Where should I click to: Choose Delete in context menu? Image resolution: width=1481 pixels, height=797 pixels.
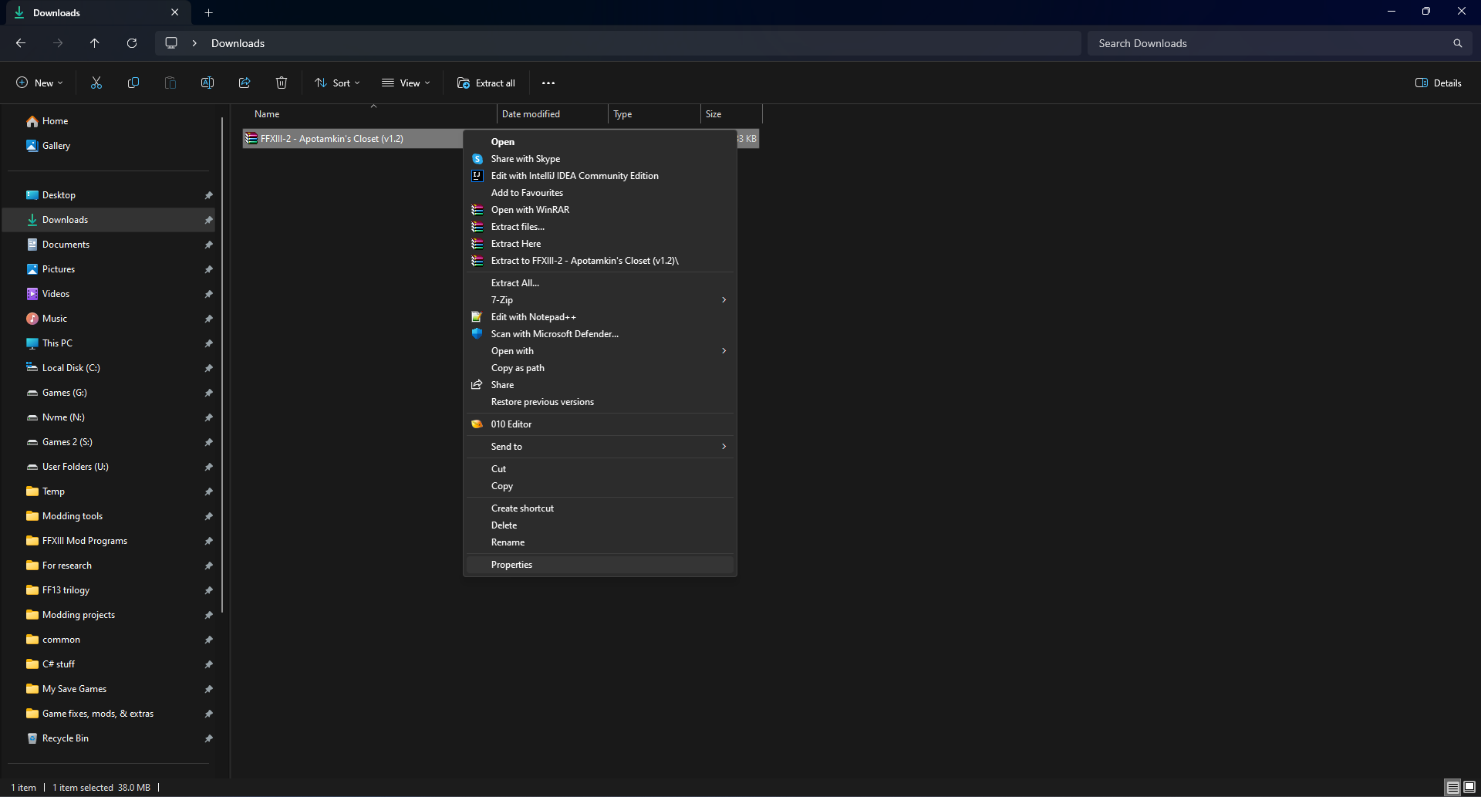click(x=600, y=525)
